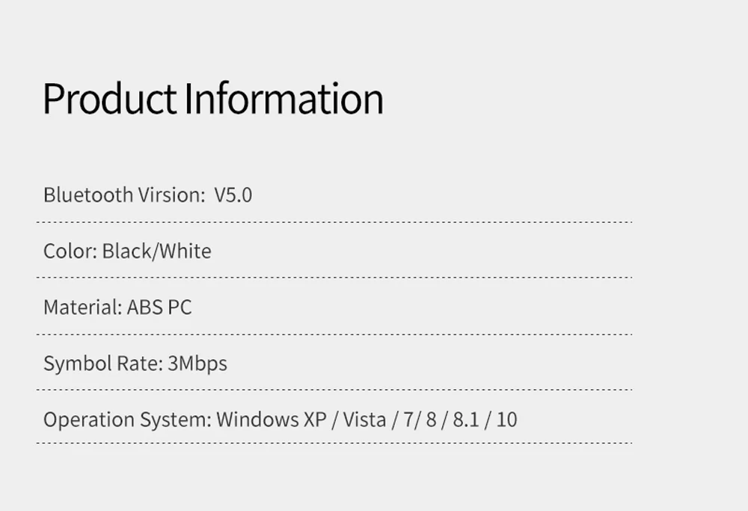Viewport: 748px width, 511px height.
Task: Click the word Information in heading
Action: (283, 100)
